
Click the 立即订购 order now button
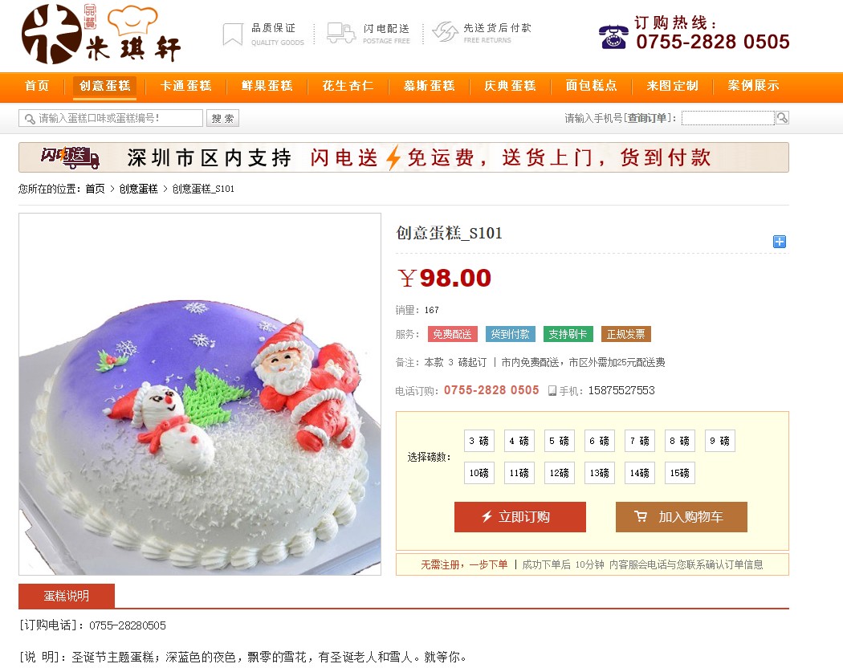(x=520, y=517)
